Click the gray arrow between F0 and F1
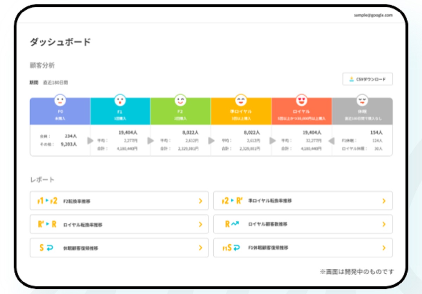 click(90, 141)
